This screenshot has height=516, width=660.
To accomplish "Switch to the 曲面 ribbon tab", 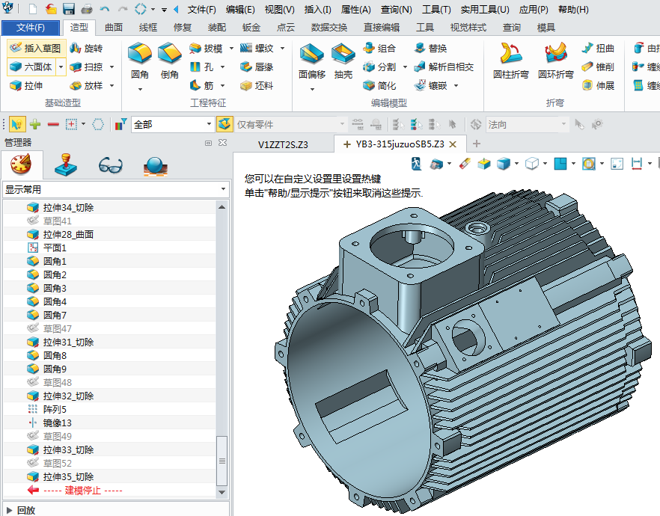I will [x=114, y=28].
